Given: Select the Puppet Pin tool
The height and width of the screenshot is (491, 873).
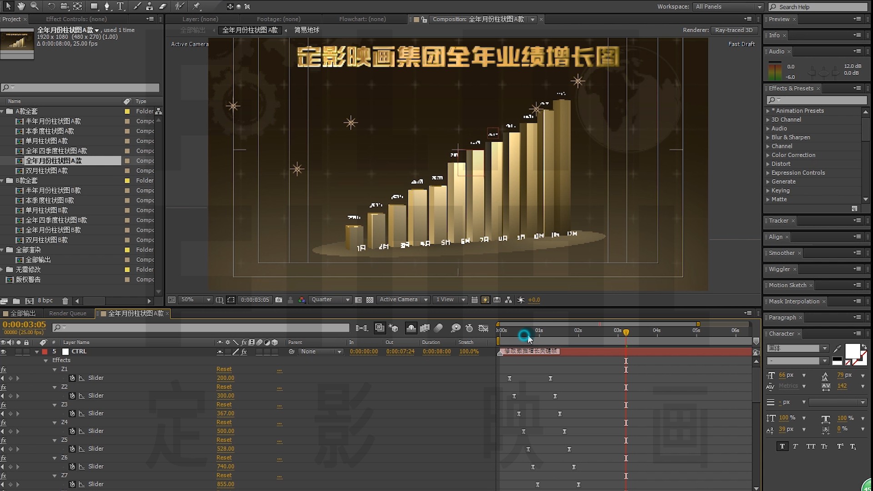Looking at the screenshot, I should pos(196,6).
